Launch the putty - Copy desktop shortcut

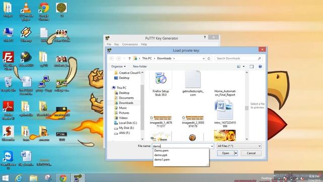44,84
